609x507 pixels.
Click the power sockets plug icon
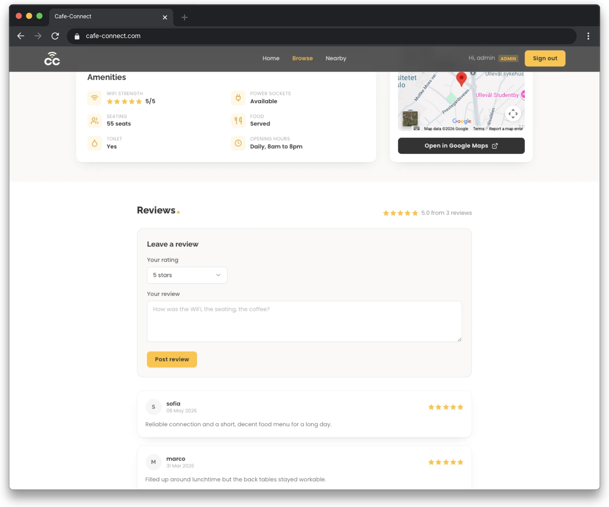[x=238, y=98]
